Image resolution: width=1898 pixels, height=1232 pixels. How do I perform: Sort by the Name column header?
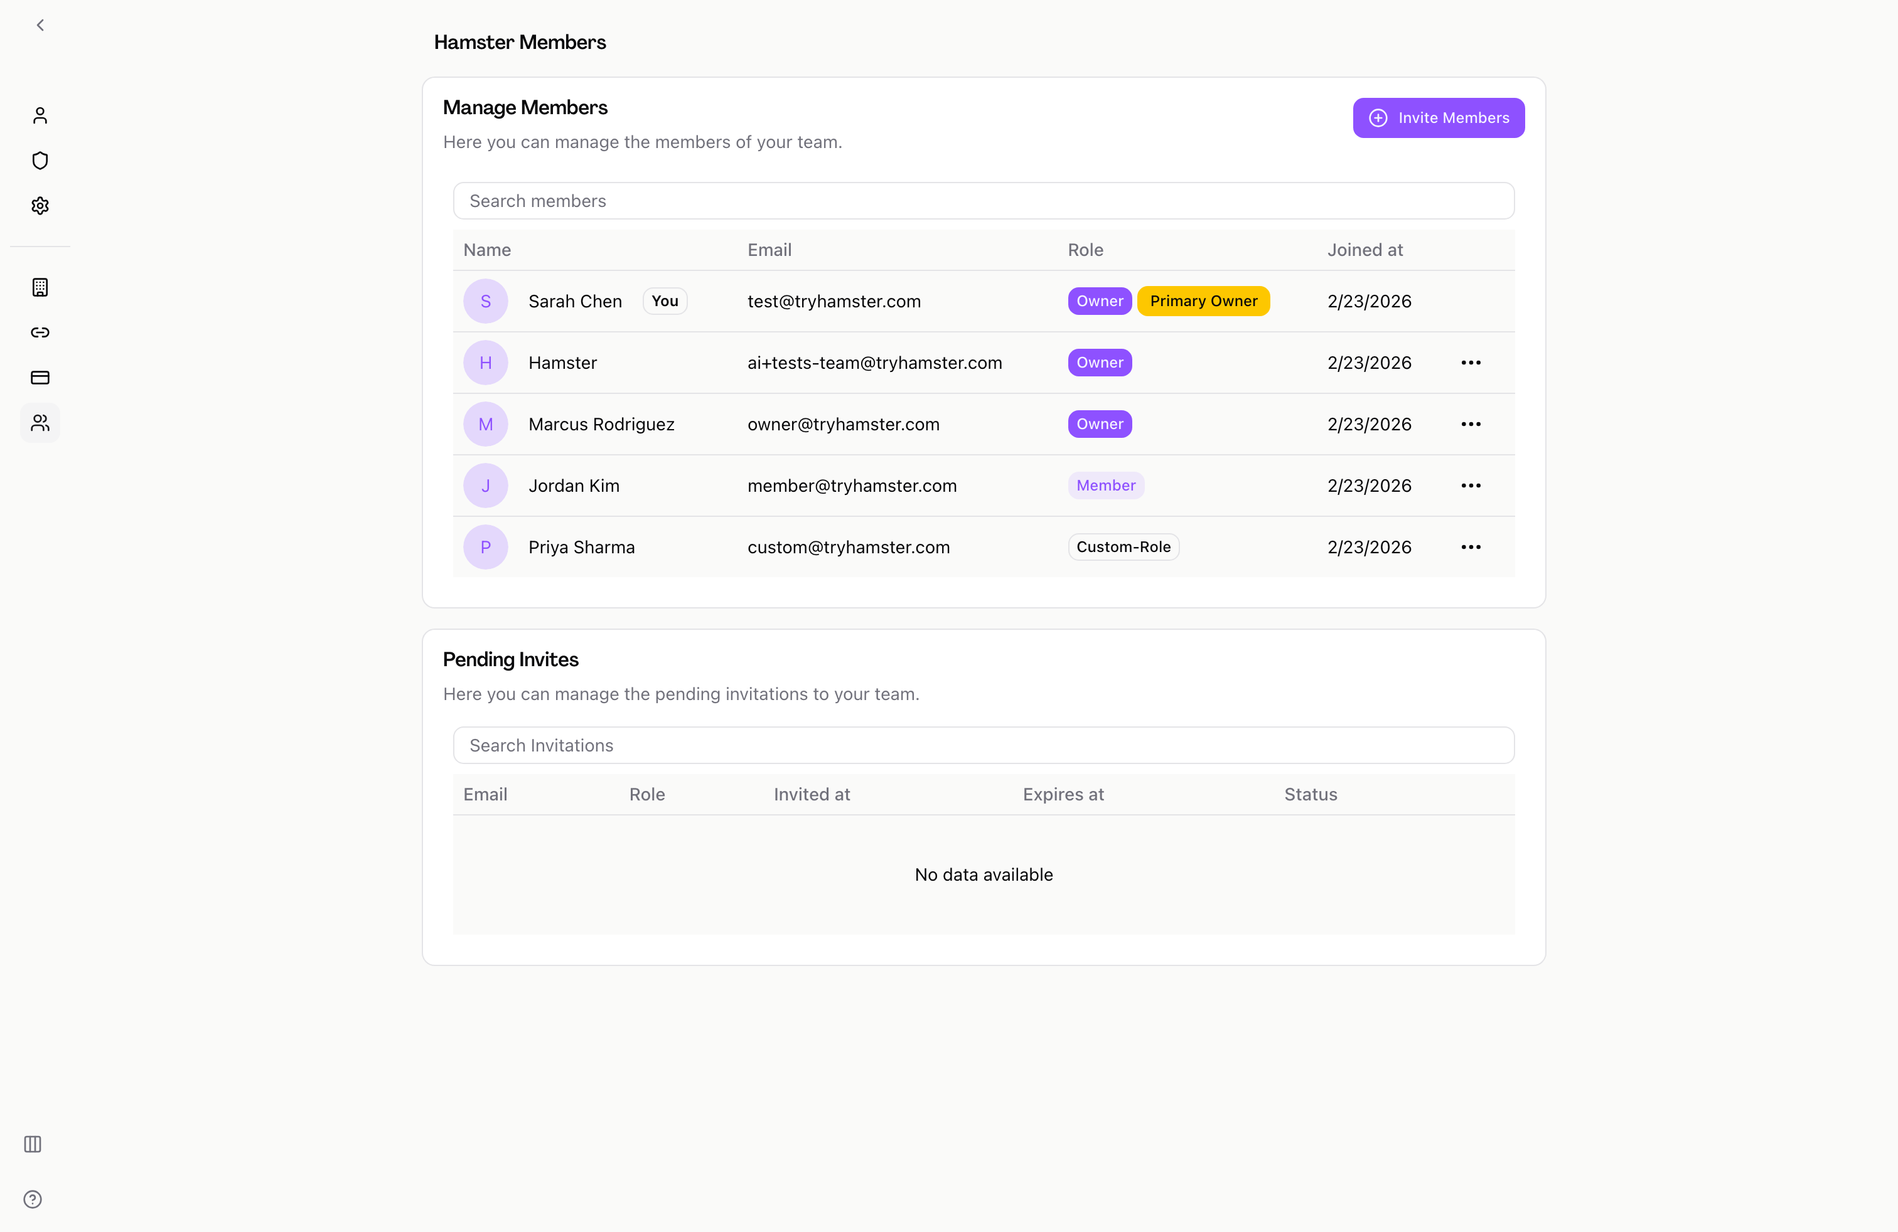(x=486, y=250)
